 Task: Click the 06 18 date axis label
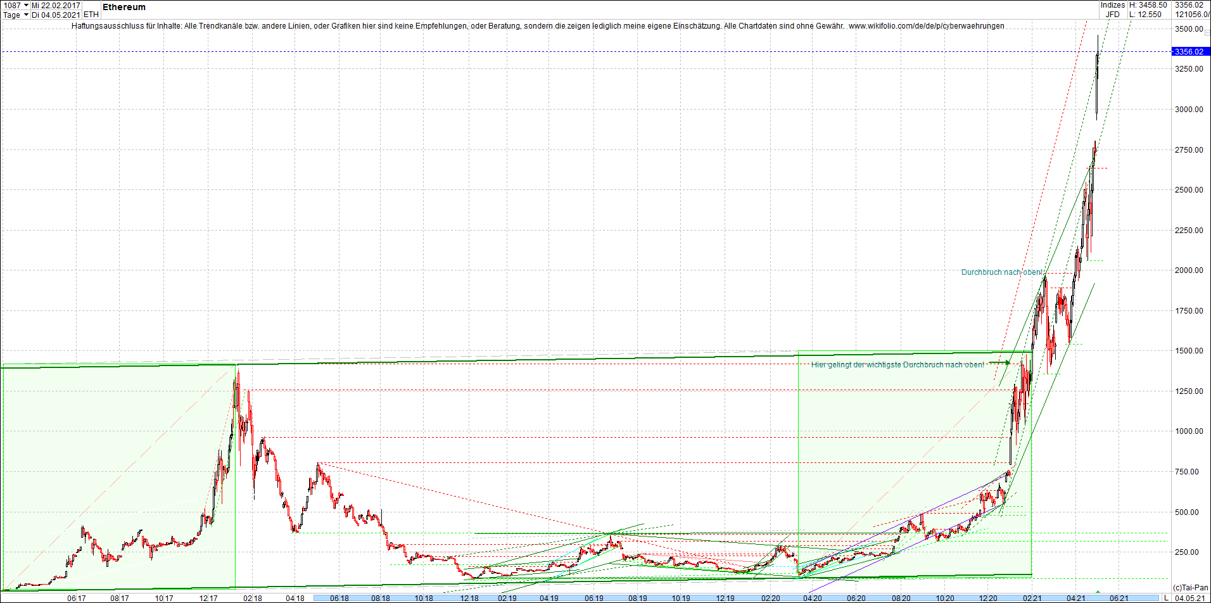tap(339, 598)
